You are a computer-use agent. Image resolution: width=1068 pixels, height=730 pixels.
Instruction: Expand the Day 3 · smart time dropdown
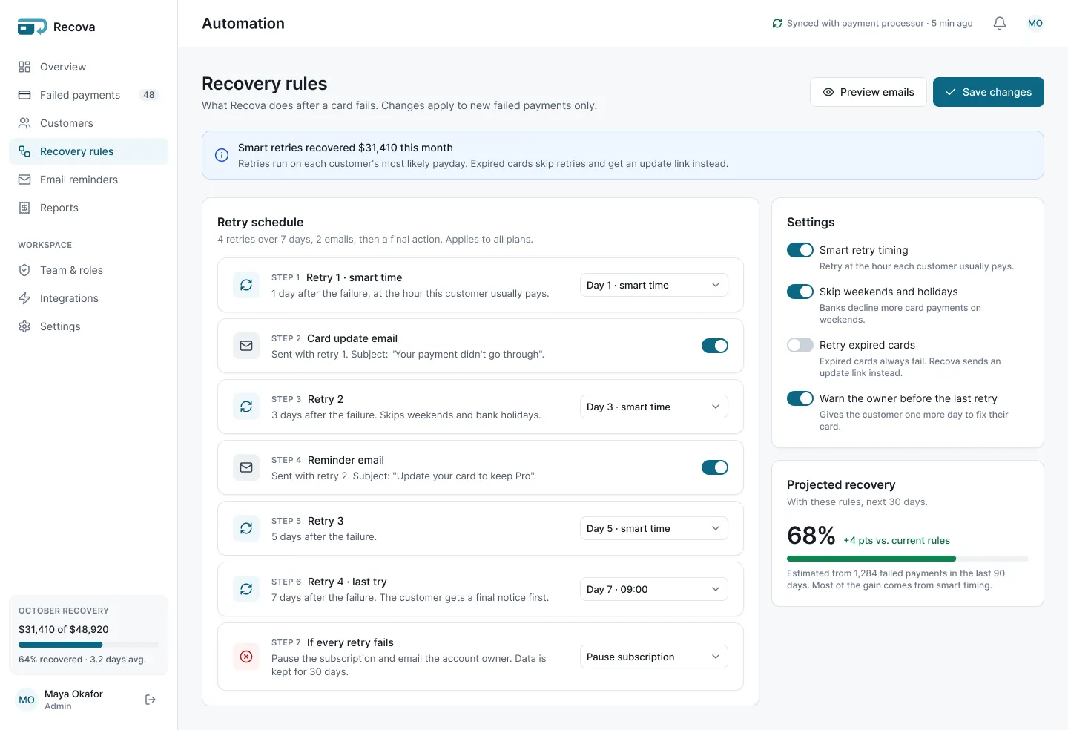(x=654, y=407)
